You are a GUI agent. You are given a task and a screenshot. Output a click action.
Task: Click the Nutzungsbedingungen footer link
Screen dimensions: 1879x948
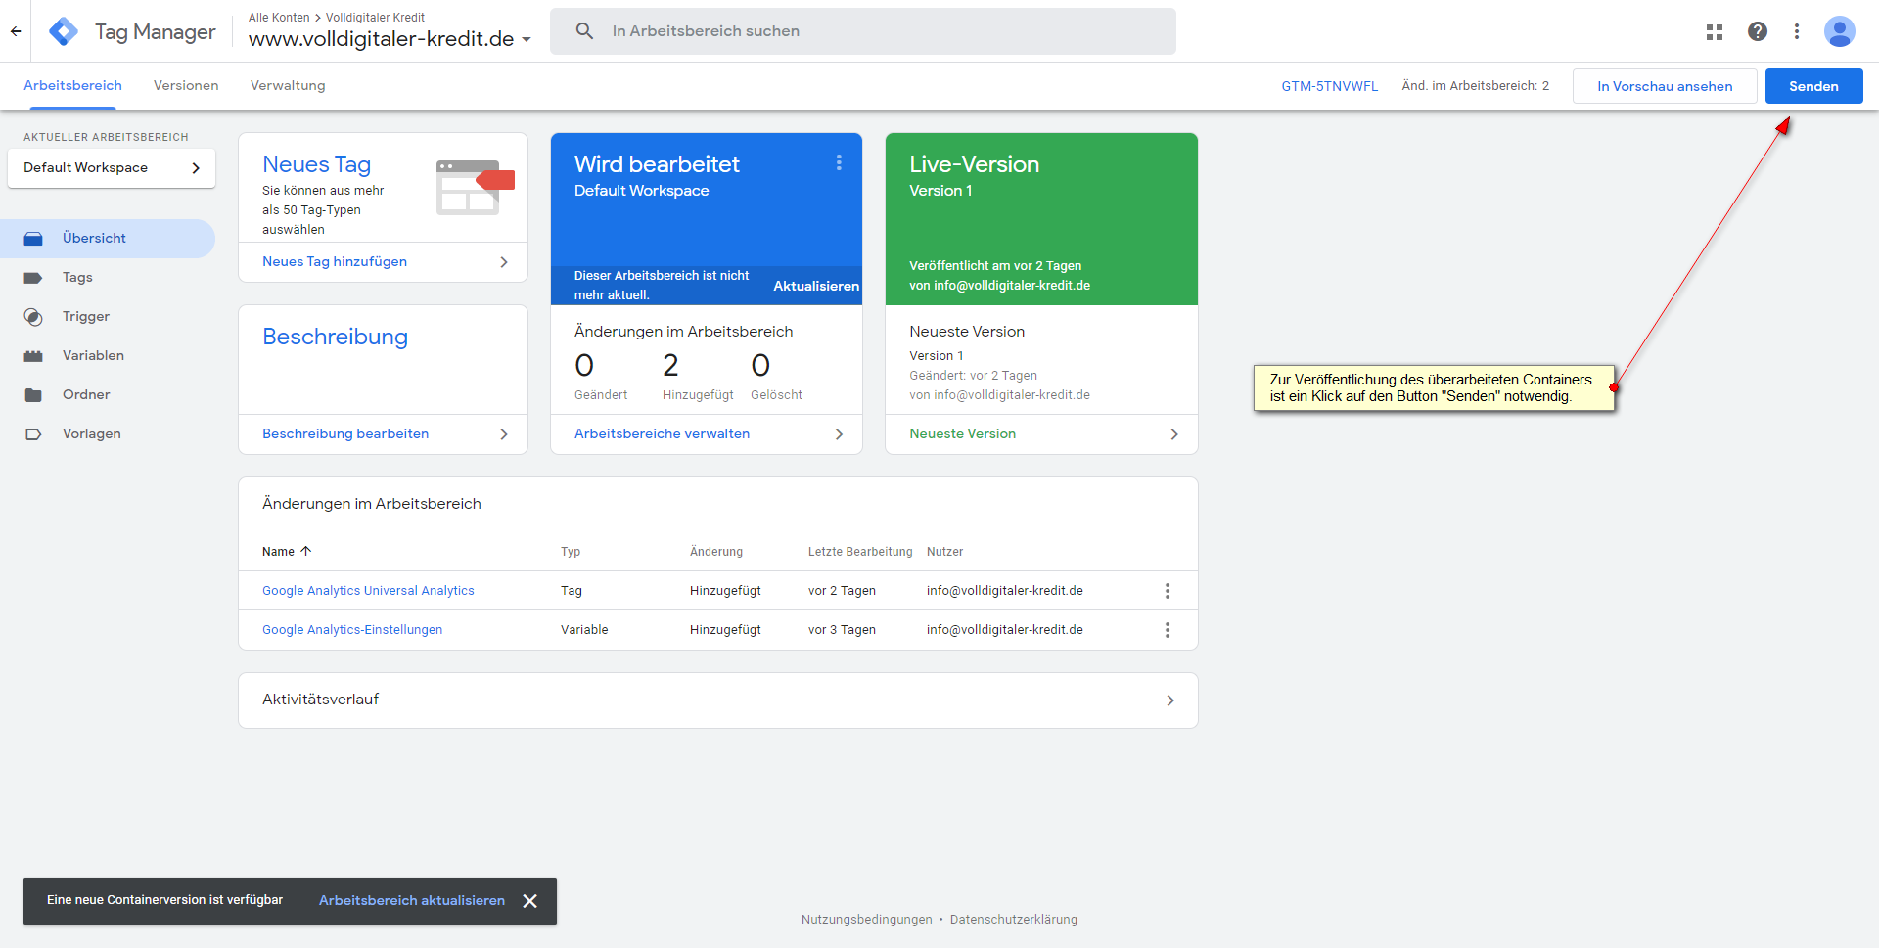[x=866, y=920]
